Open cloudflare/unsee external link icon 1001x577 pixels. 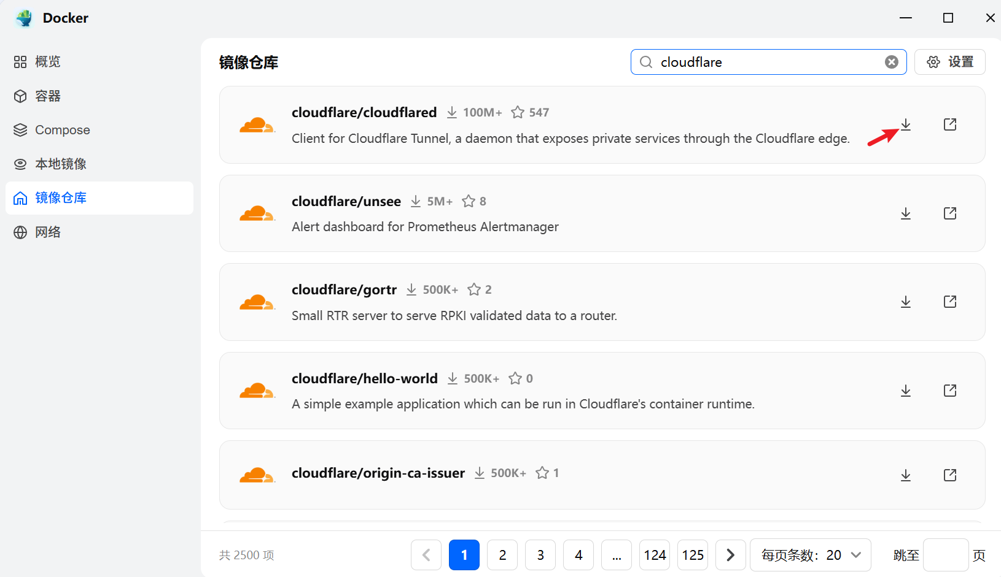[950, 213]
